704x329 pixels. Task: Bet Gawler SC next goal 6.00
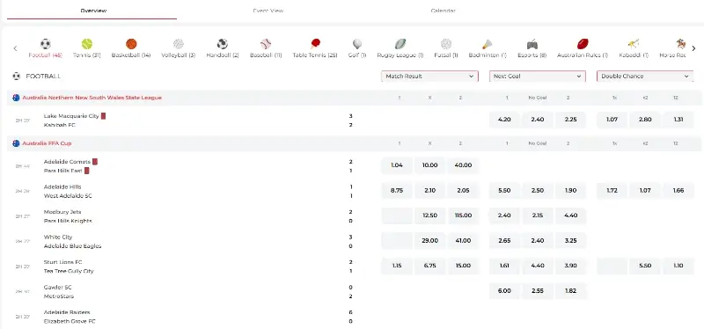pyautogui.click(x=504, y=291)
